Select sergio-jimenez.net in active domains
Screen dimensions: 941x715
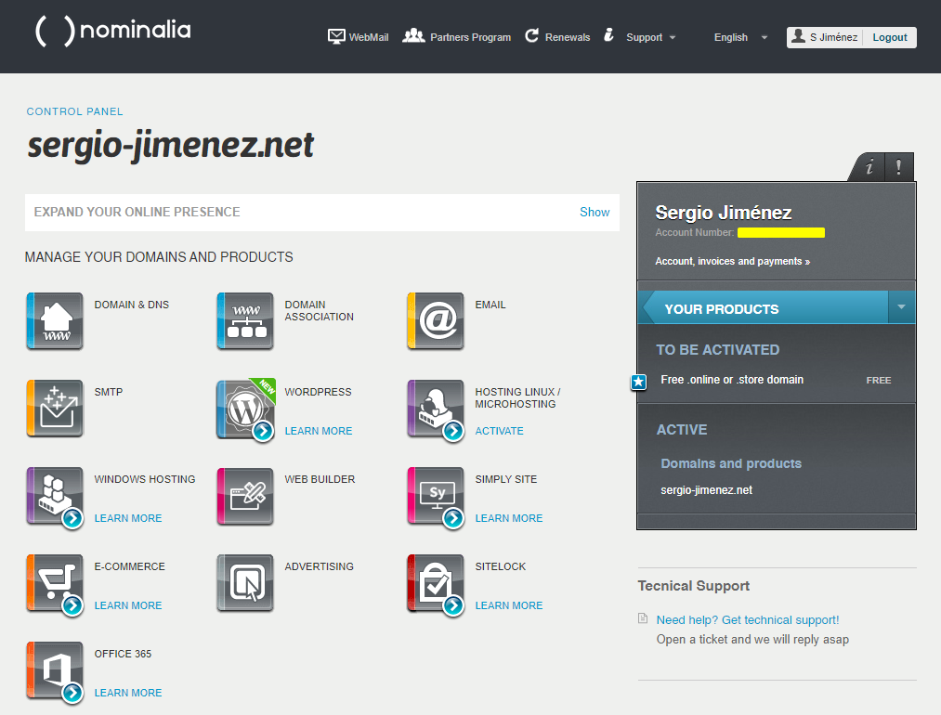tap(706, 490)
